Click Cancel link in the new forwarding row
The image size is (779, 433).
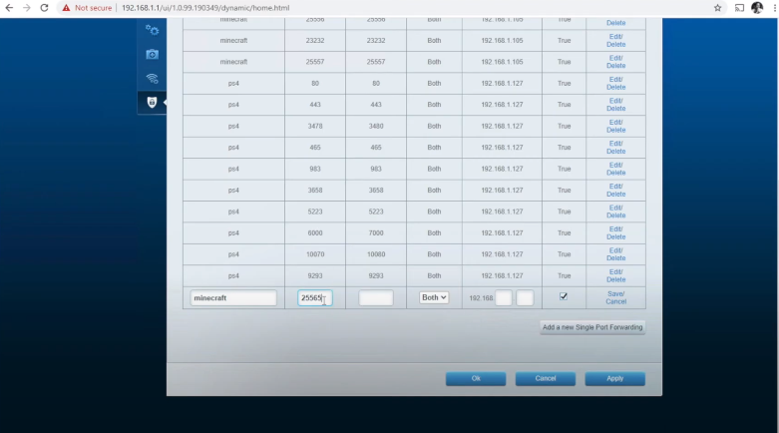tap(616, 301)
